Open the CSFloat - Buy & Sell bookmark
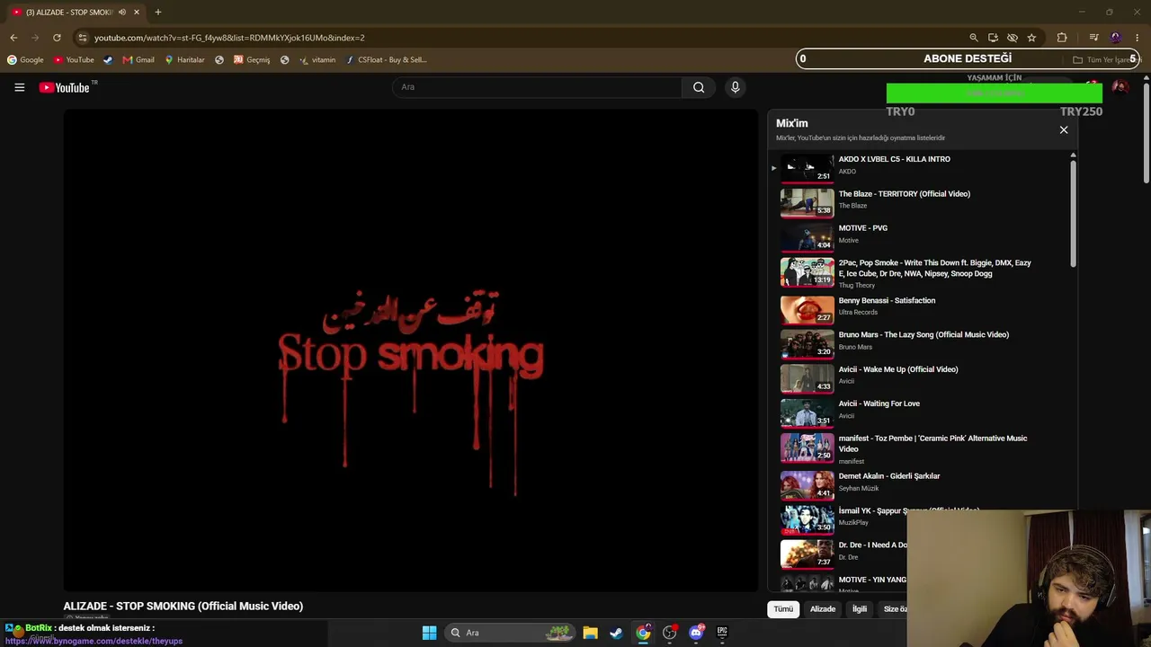This screenshot has width=1151, height=647. pyautogui.click(x=387, y=60)
